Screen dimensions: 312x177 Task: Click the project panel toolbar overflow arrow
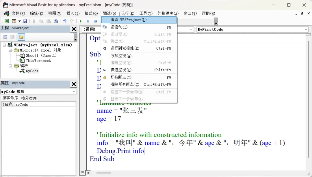coord(75,37)
